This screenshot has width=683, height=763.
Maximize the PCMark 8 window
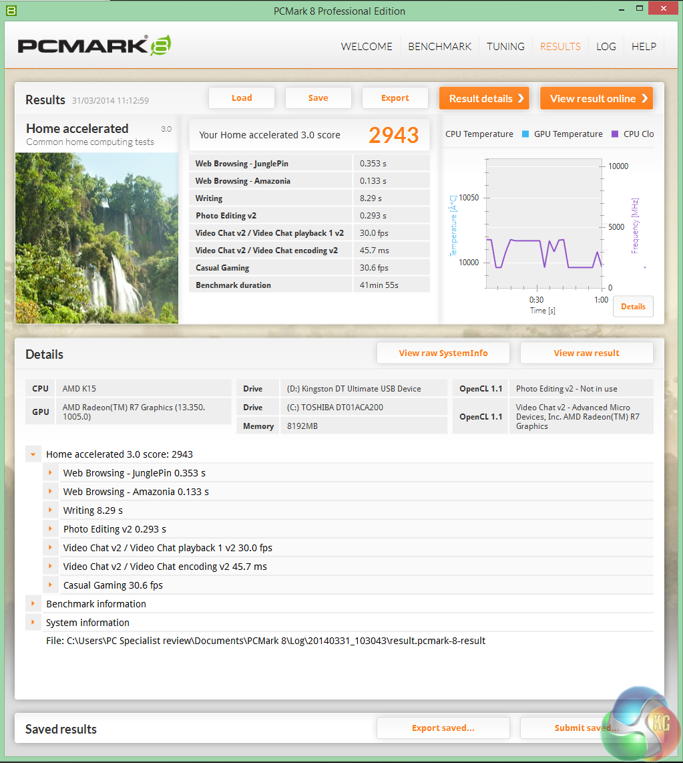coord(639,8)
